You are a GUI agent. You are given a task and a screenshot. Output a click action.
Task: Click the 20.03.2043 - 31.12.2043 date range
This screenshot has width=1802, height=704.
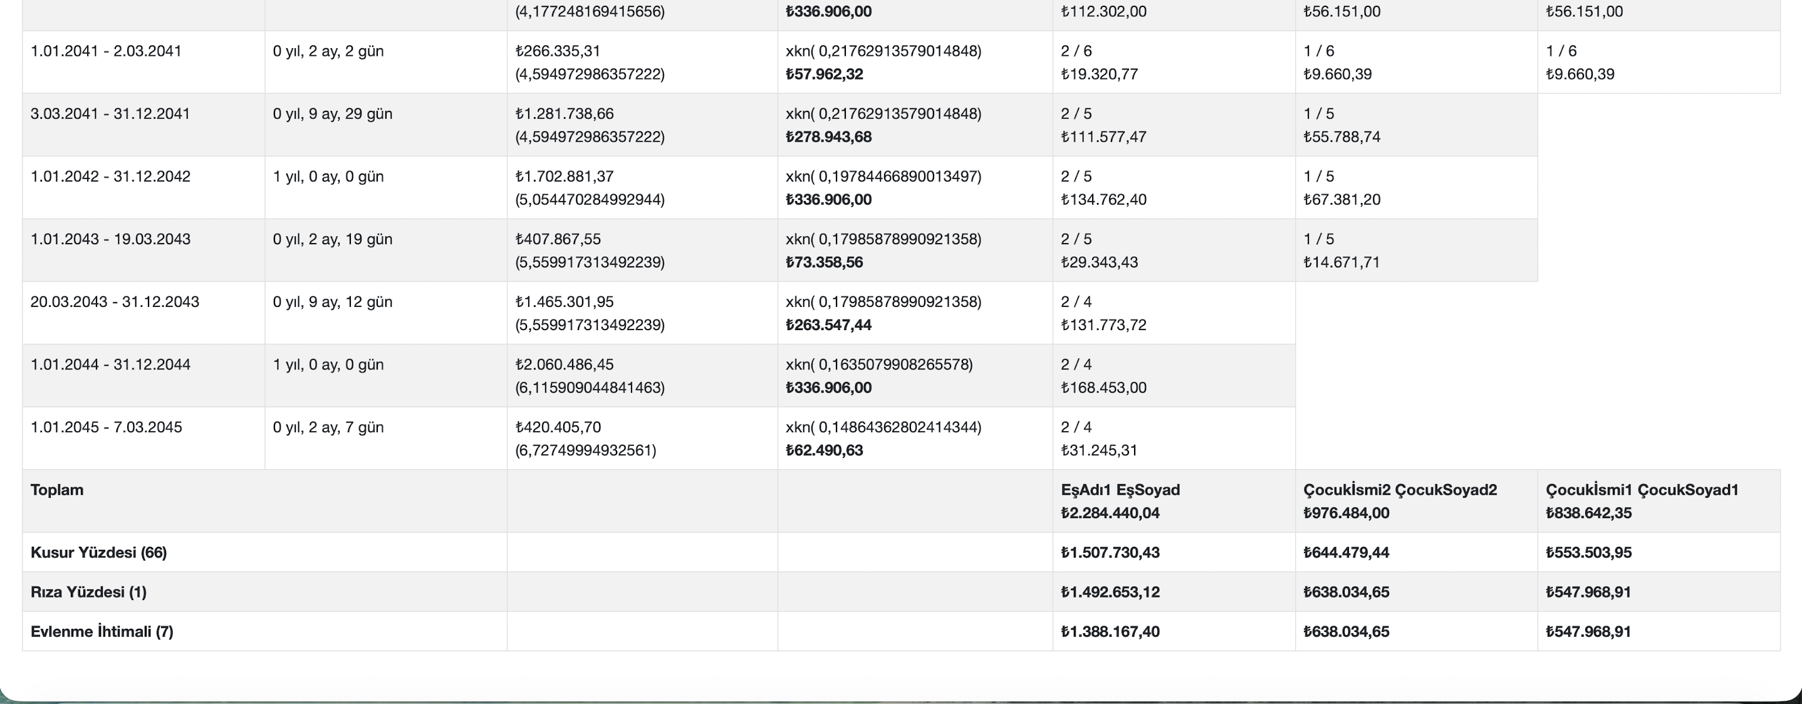tap(115, 302)
